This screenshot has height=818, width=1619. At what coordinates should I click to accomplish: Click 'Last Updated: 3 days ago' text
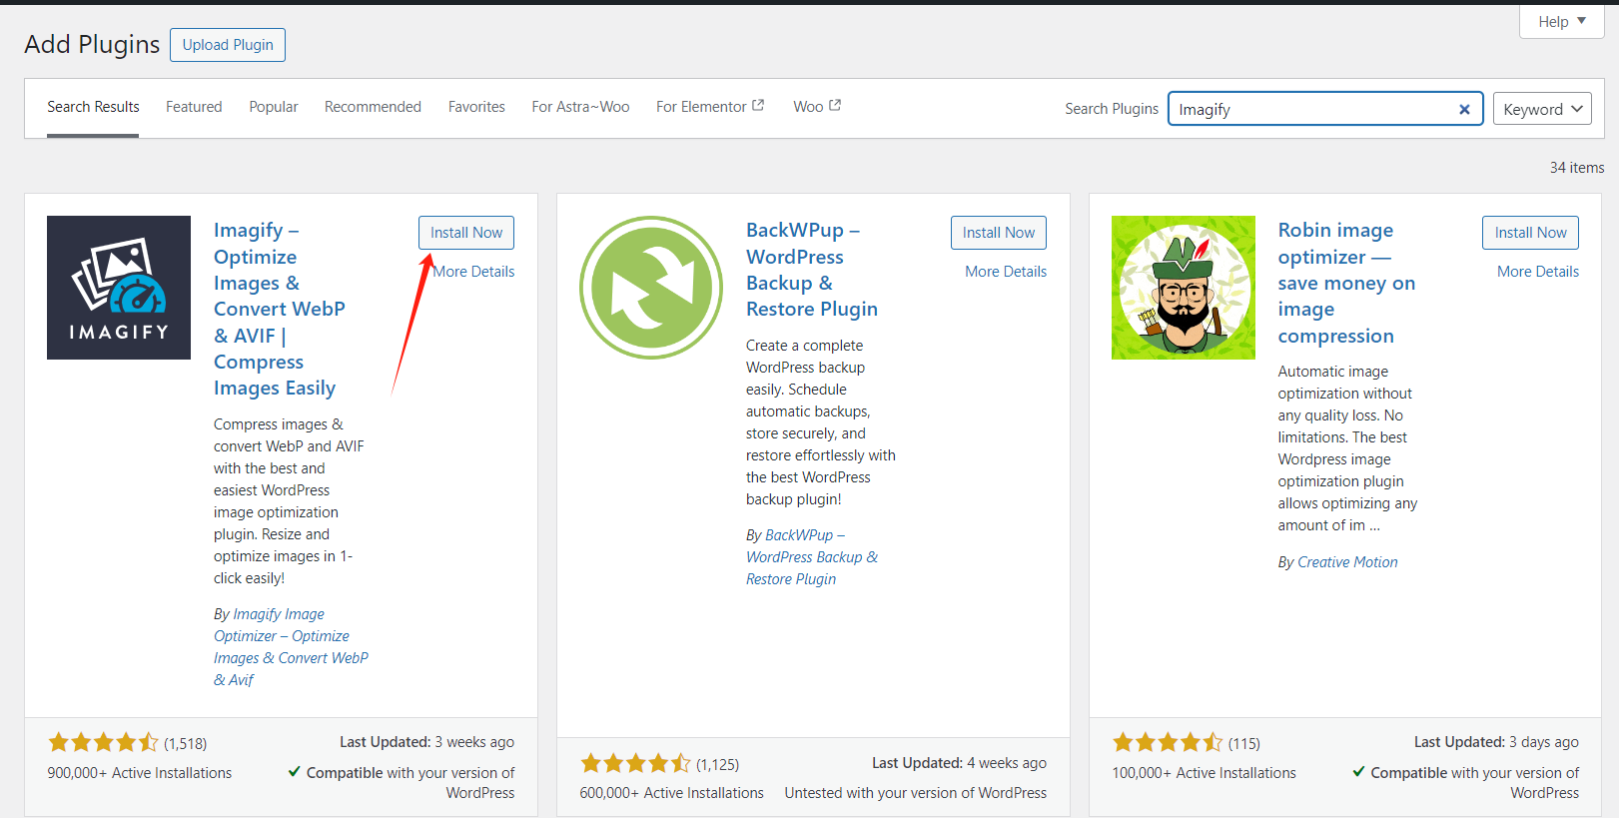[x=1496, y=742]
